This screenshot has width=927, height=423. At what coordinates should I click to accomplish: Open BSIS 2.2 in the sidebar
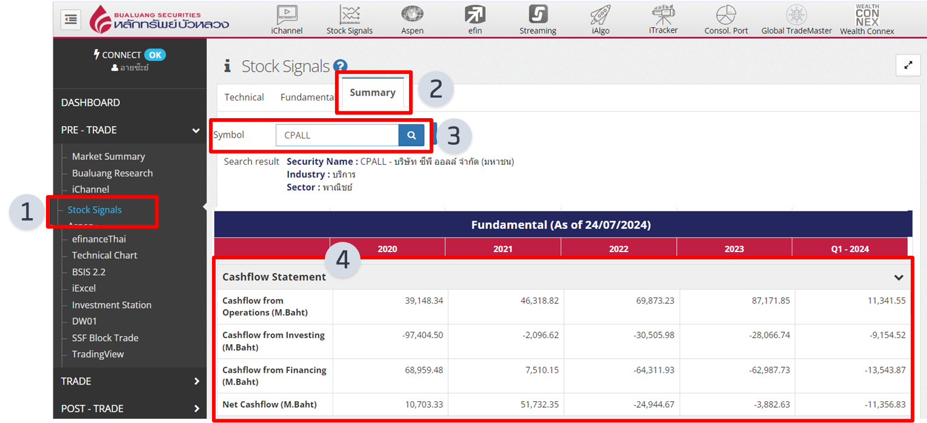pos(88,272)
